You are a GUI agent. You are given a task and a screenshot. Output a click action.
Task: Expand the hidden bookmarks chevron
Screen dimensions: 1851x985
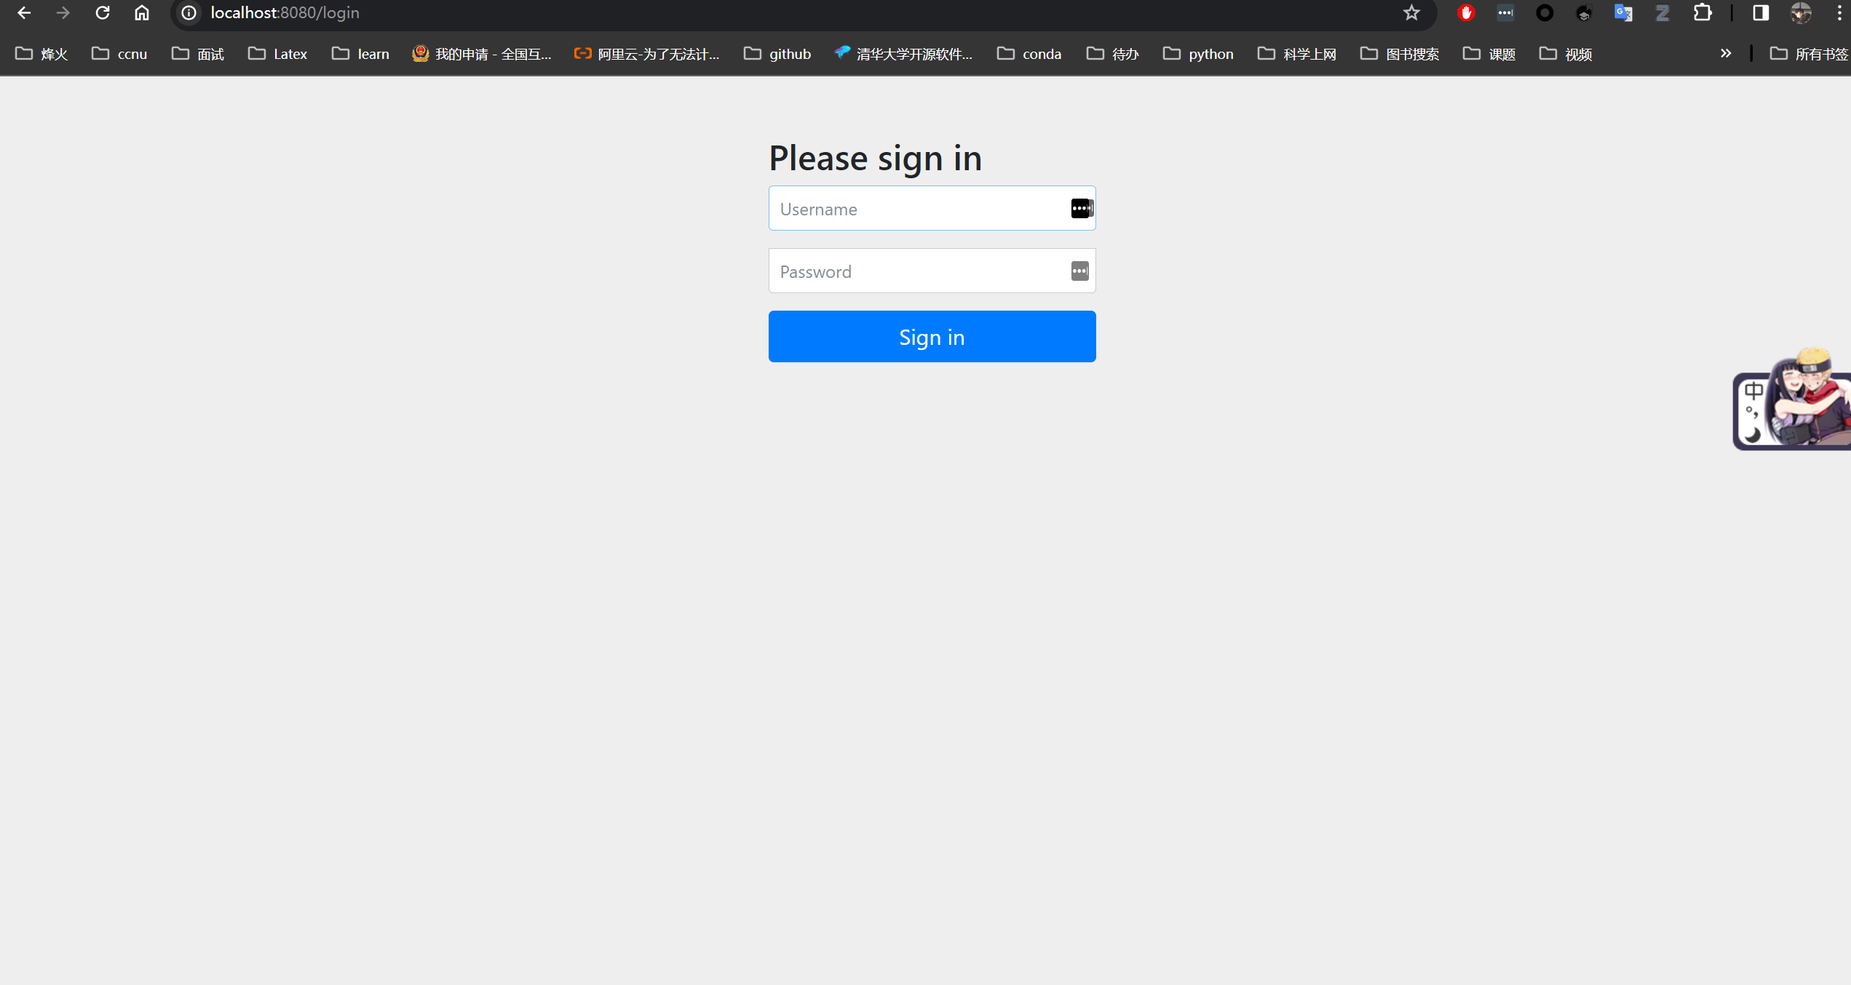(1726, 53)
